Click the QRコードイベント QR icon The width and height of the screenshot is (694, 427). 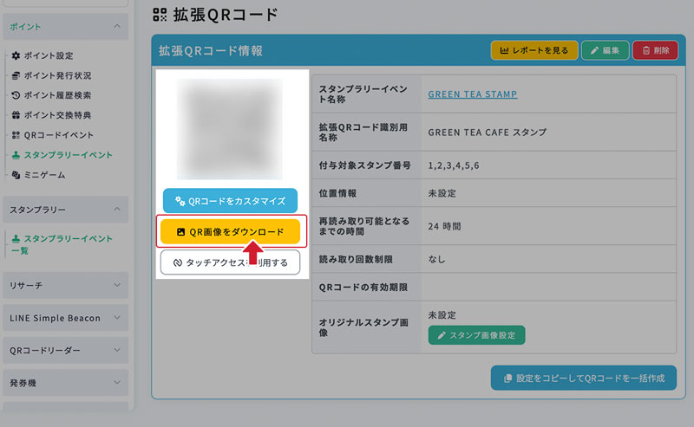(16, 135)
